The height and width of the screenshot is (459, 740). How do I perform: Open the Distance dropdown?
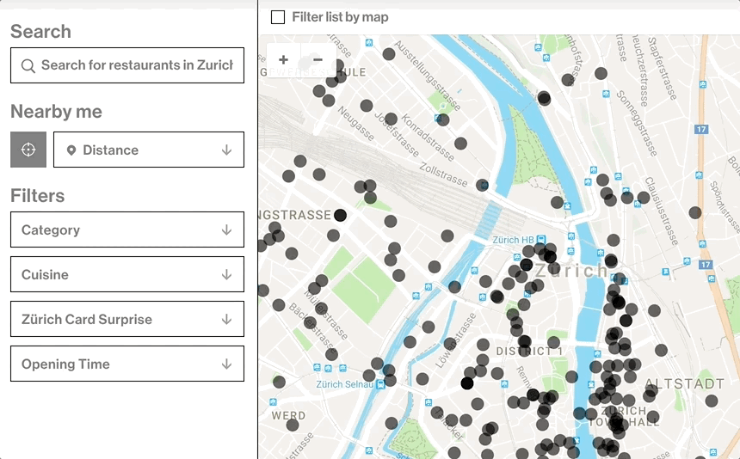(149, 150)
